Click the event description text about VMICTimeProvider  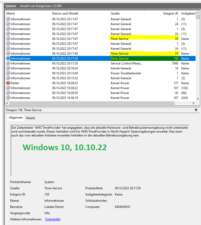click(100, 132)
